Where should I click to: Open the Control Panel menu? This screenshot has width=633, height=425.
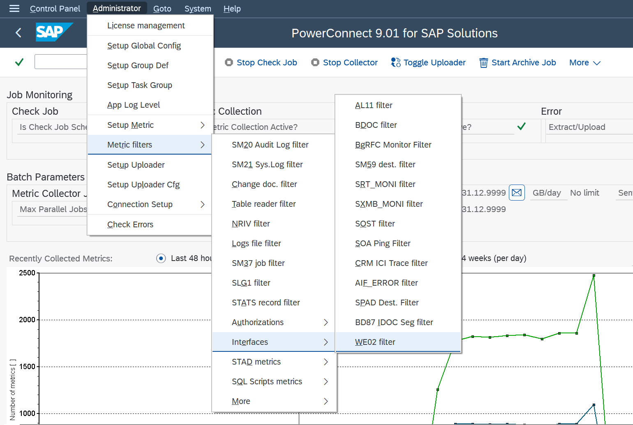click(55, 9)
